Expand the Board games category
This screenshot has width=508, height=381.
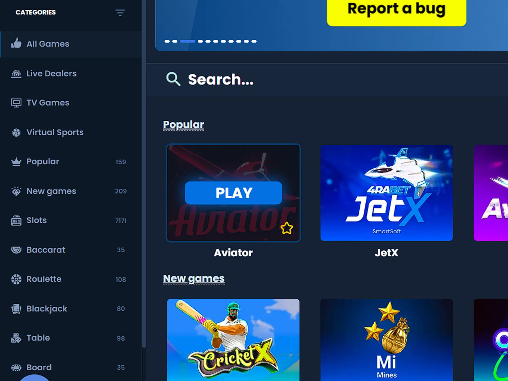pos(39,368)
